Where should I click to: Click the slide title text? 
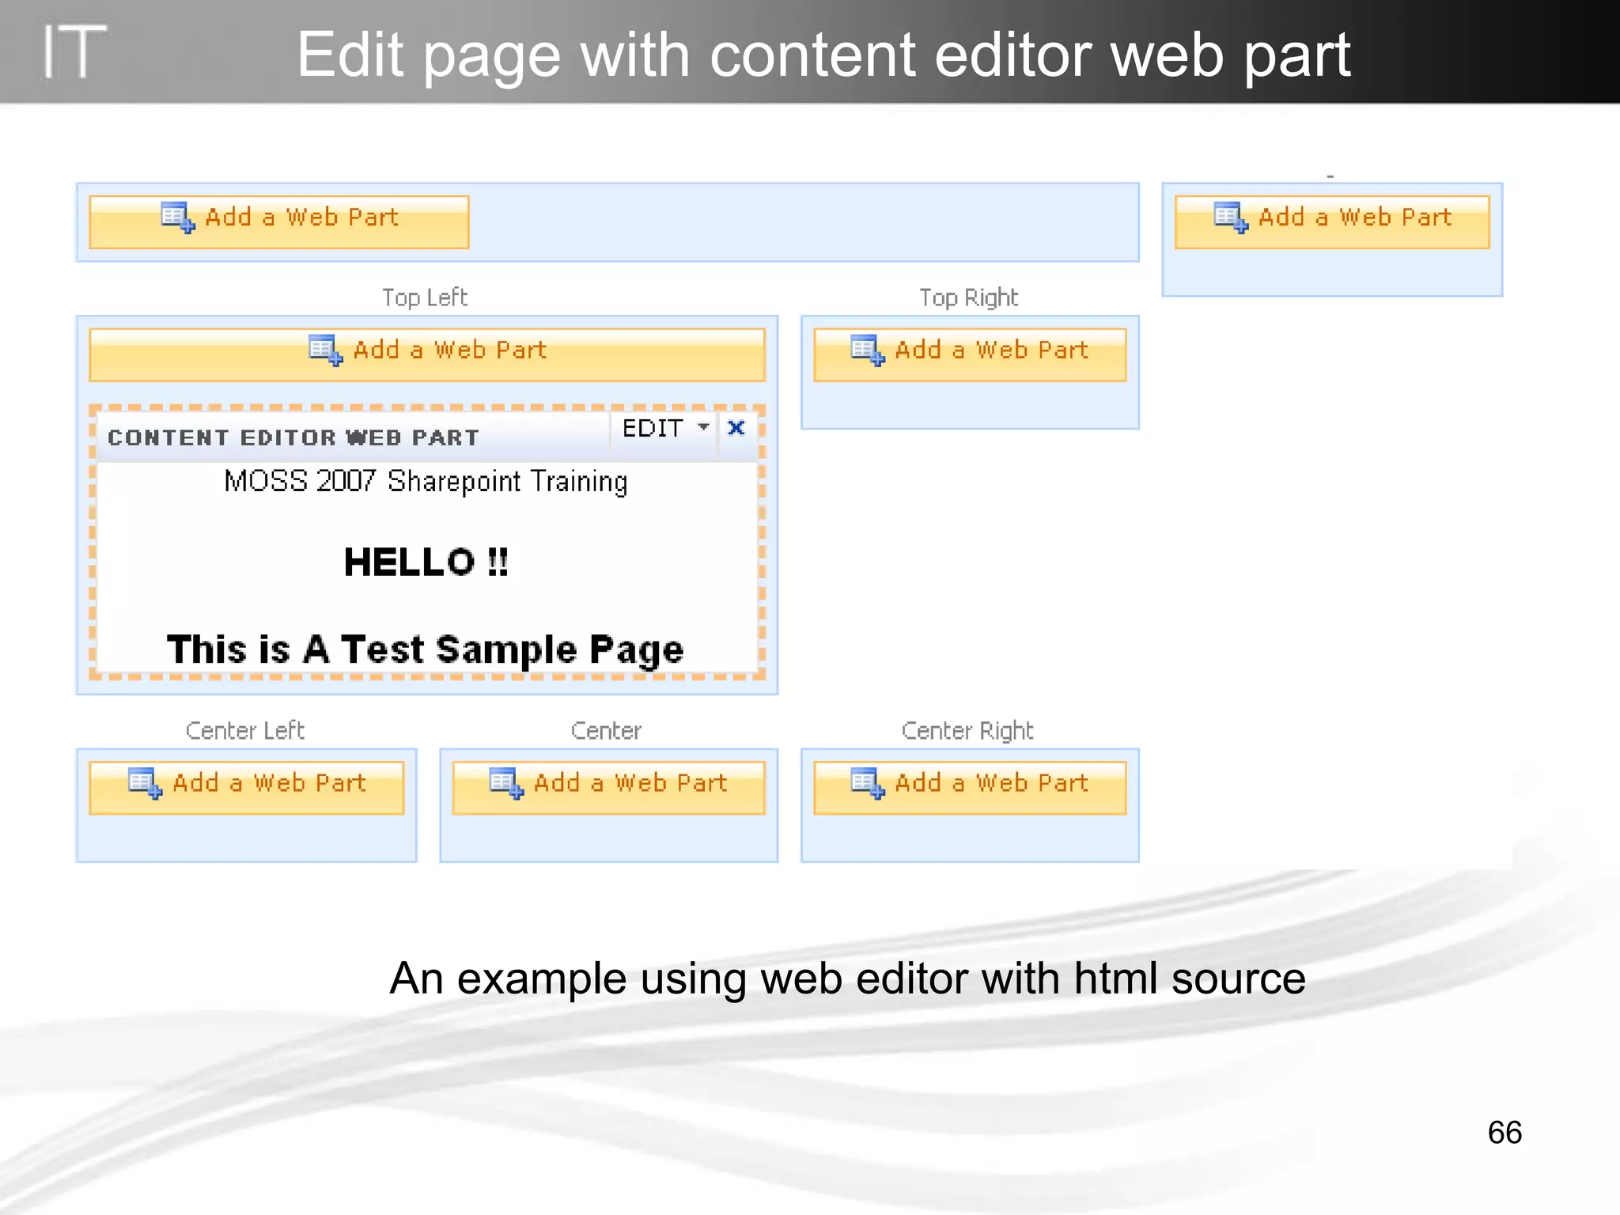823,55
